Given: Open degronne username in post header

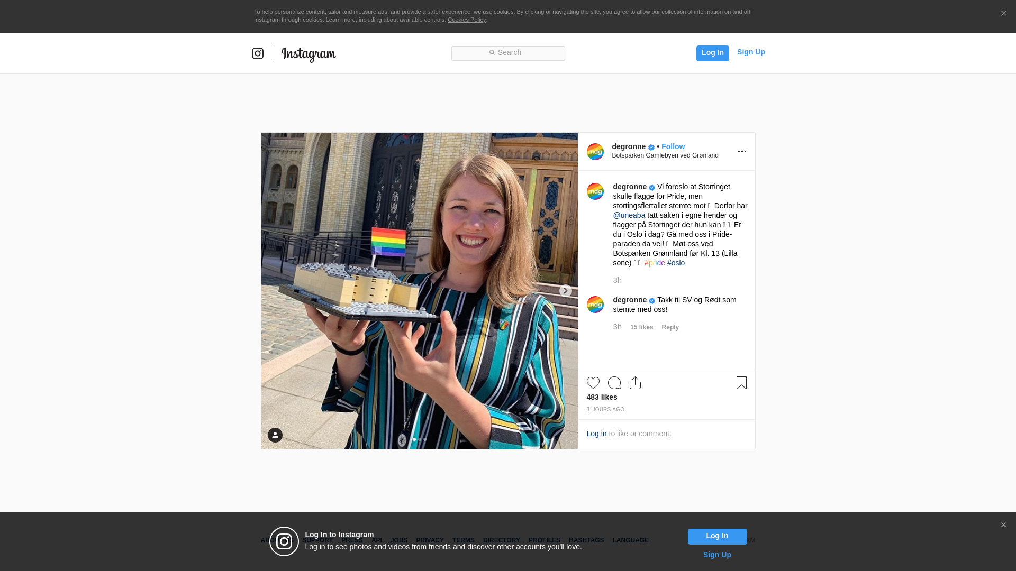Looking at the screenshot, I should 629,146.
